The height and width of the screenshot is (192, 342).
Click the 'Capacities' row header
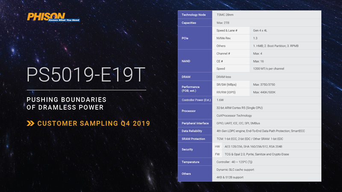(x=195, y=23)
